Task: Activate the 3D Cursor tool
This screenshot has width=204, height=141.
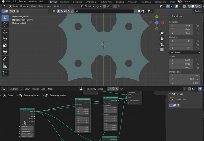Action: [x=5, y=25]
